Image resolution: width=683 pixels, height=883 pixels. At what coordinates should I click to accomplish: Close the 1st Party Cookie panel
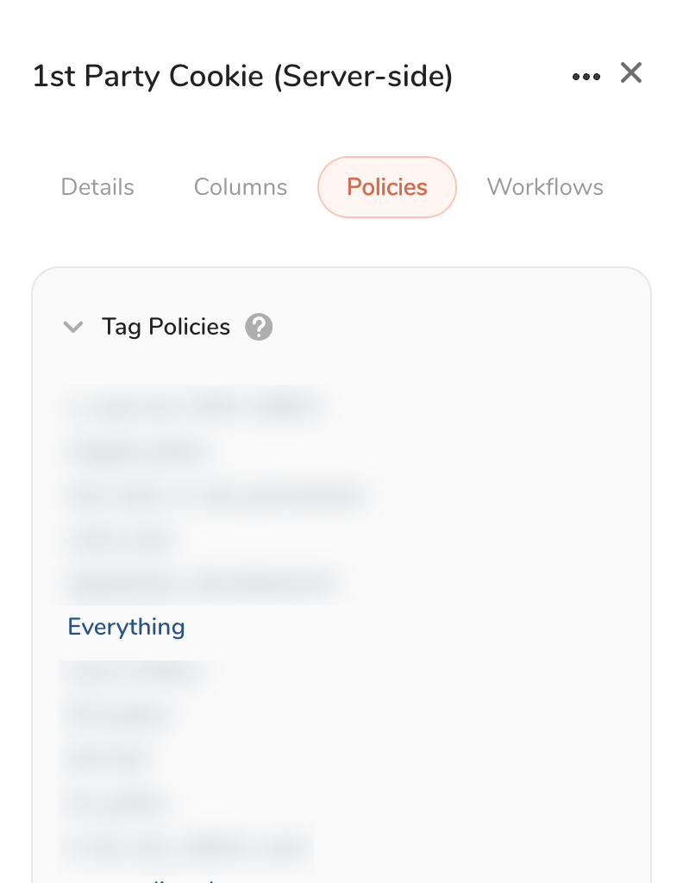[631, 73]
